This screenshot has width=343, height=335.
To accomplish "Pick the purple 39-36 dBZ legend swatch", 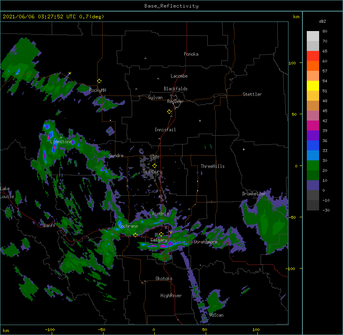I will click(x=313, y=136).
